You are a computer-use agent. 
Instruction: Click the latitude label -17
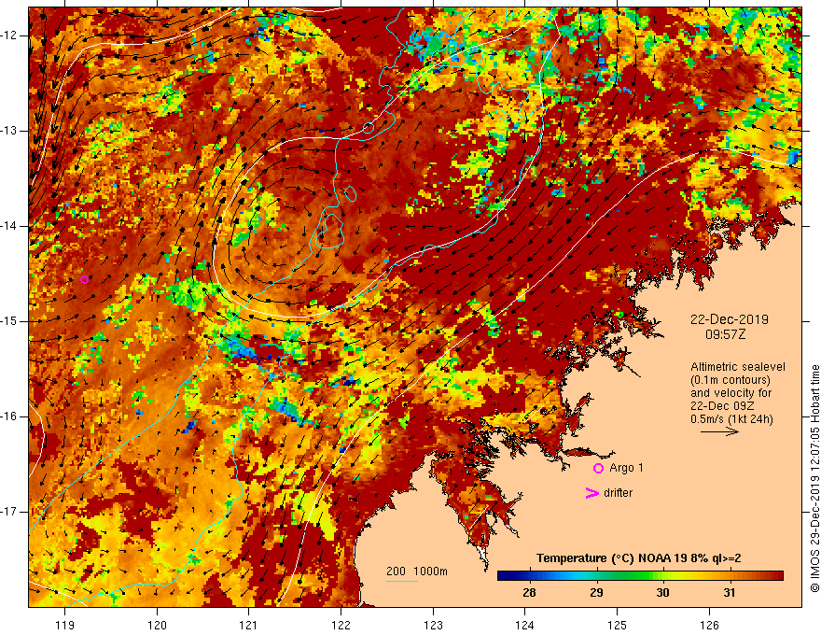(x=10, y=512)
